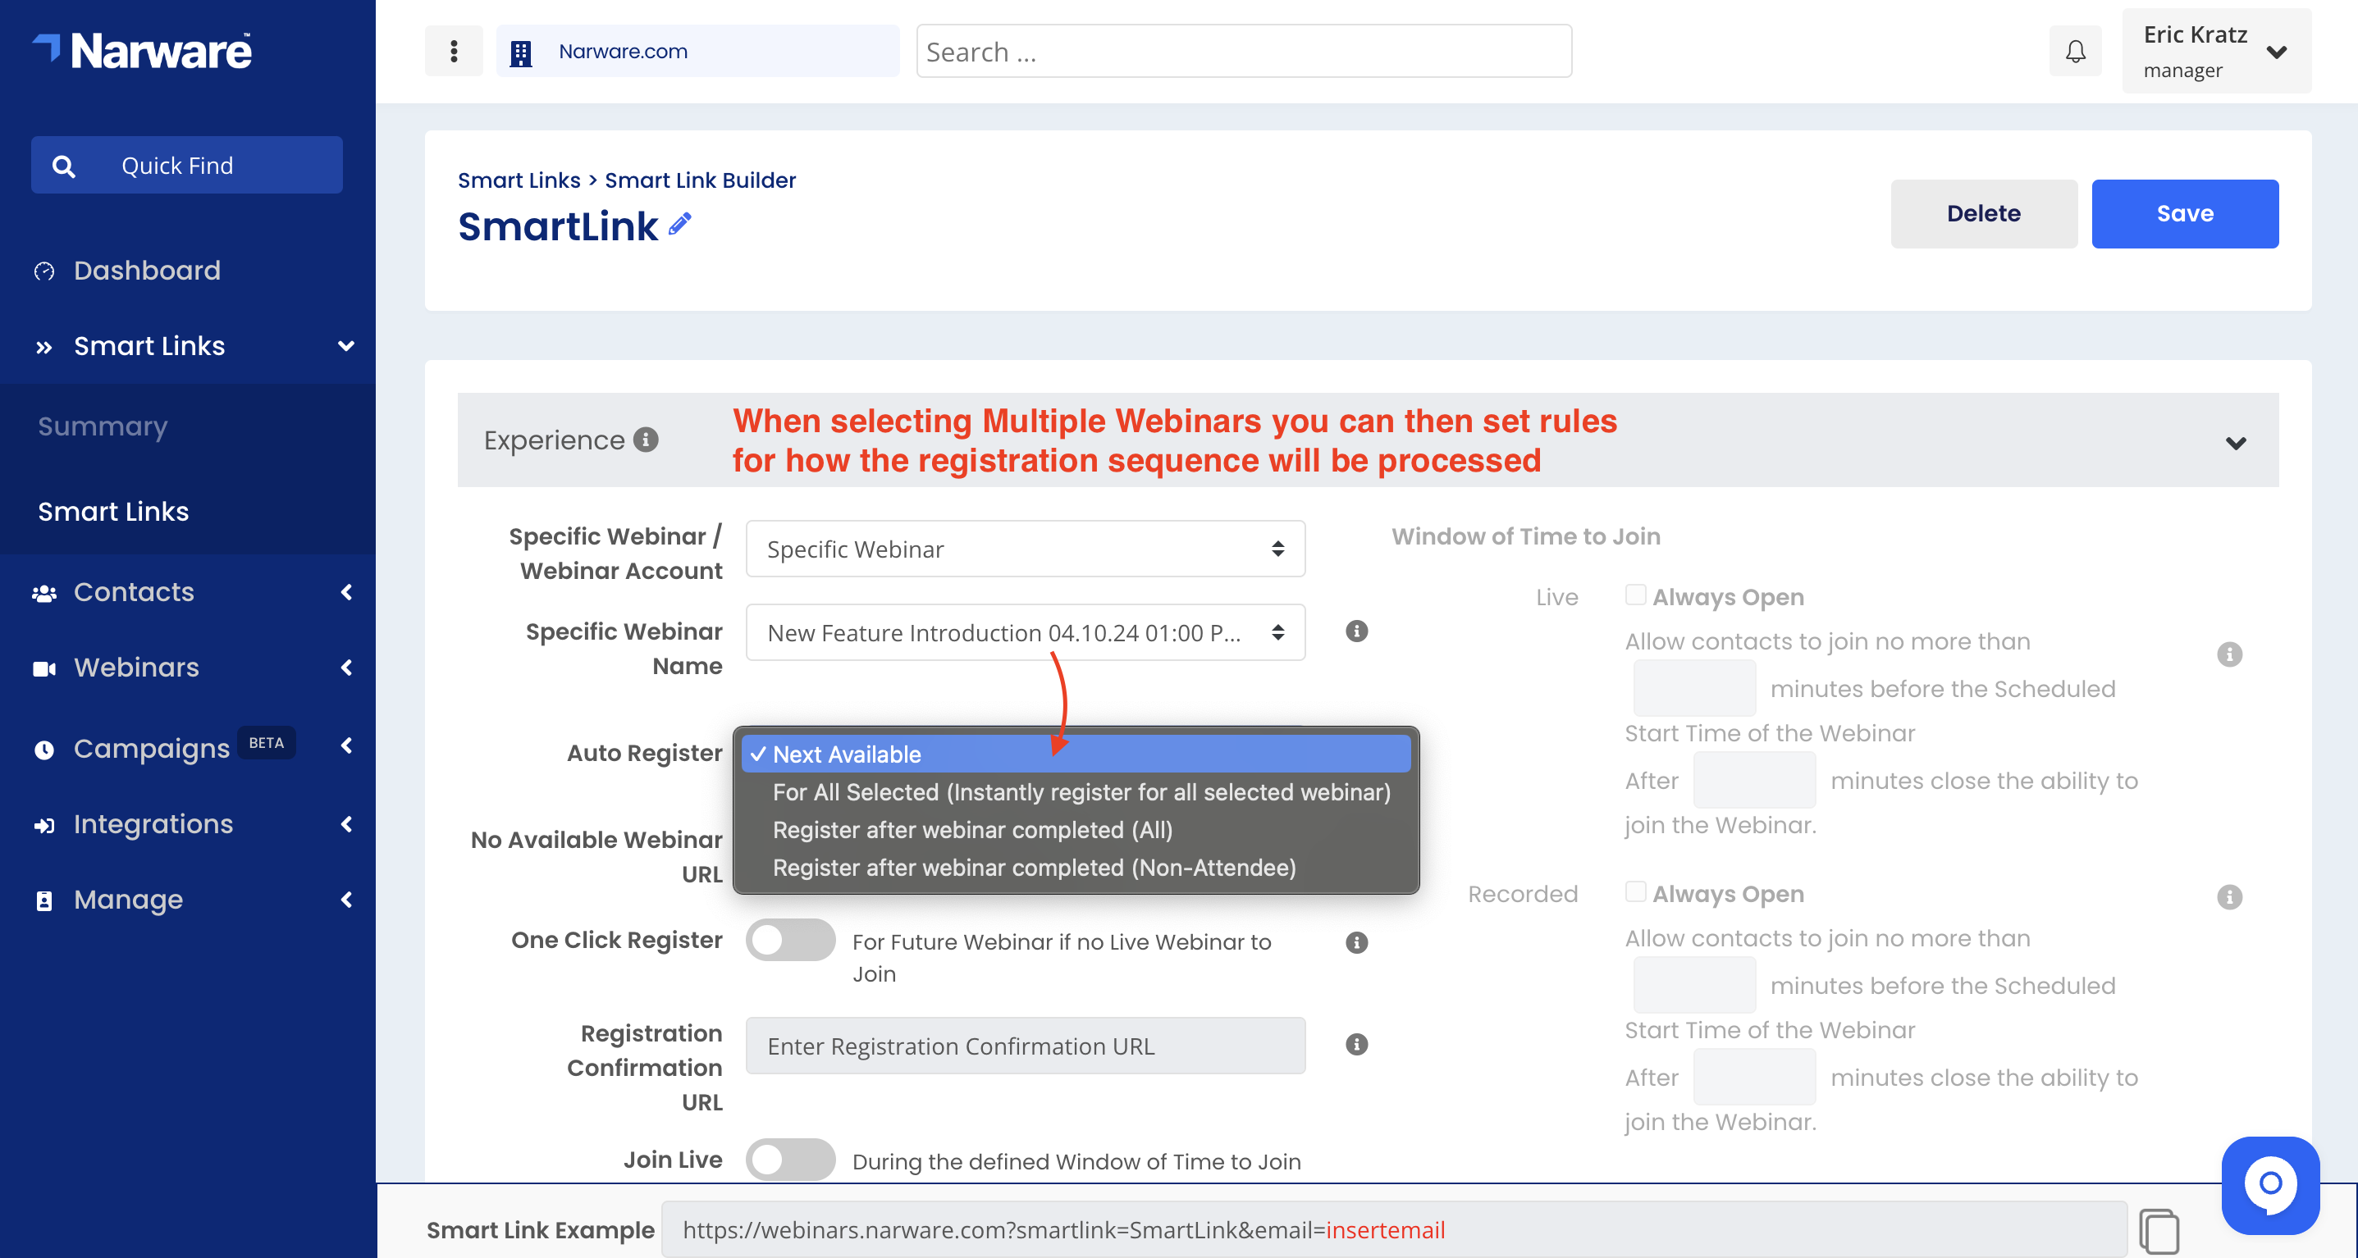The image size is (2358, 1258).
Task: Toggle the One Click Register switch
Action: pos(790,940)
